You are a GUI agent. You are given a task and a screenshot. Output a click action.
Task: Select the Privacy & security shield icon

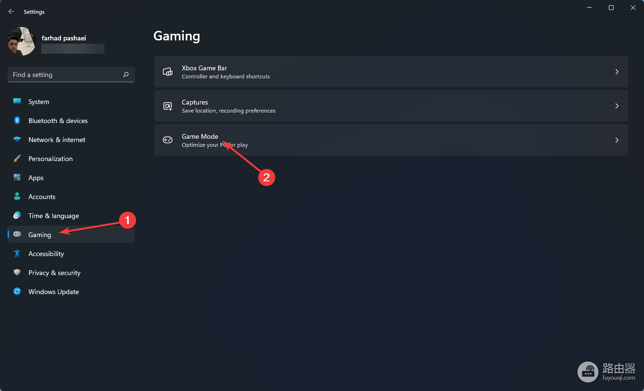17,273
